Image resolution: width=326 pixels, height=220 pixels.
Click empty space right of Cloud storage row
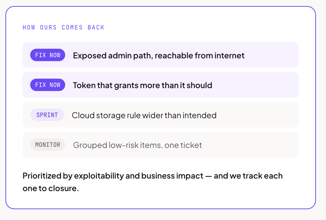(x=257, y=115)
